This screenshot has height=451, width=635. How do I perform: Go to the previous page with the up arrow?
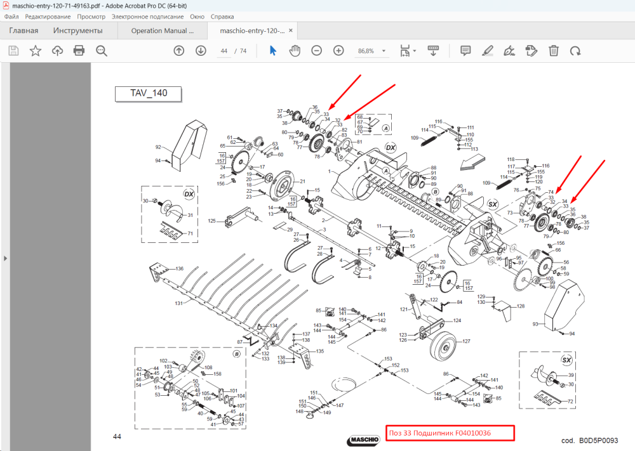[178, 51]
